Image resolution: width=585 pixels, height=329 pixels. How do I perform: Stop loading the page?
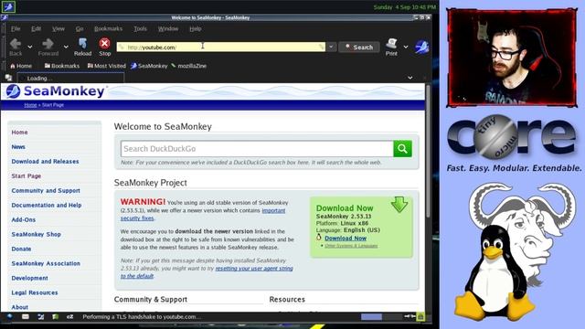coord(105,47)
